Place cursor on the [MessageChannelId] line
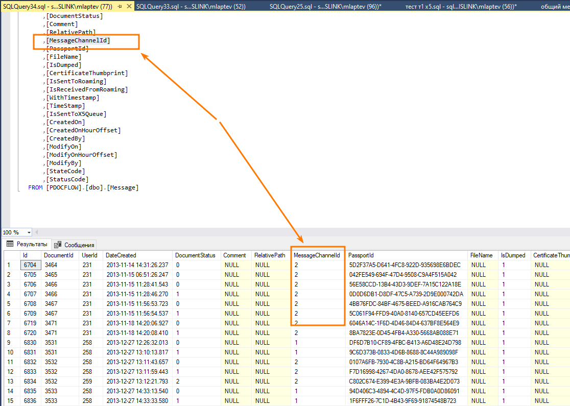This screenshot has width=570, height=406. coord(78,40)
